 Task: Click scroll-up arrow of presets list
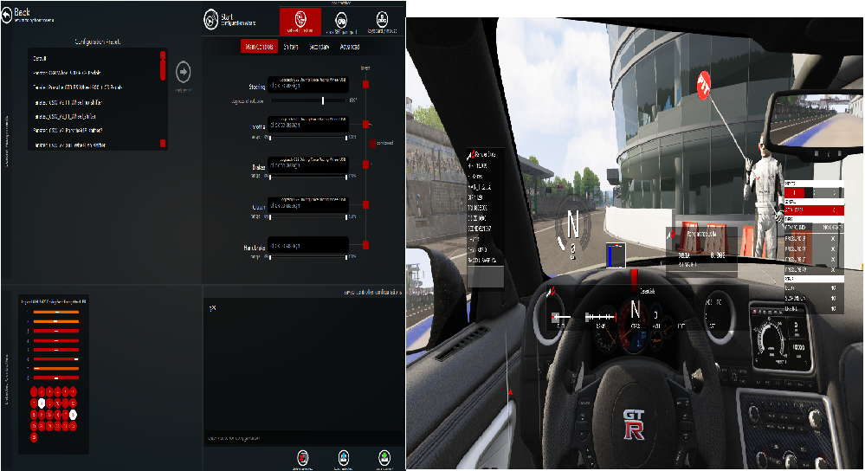[x=163, y=55]
